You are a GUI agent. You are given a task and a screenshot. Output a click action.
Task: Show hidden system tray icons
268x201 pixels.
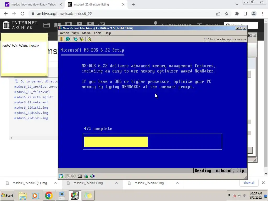click(229, 195)
